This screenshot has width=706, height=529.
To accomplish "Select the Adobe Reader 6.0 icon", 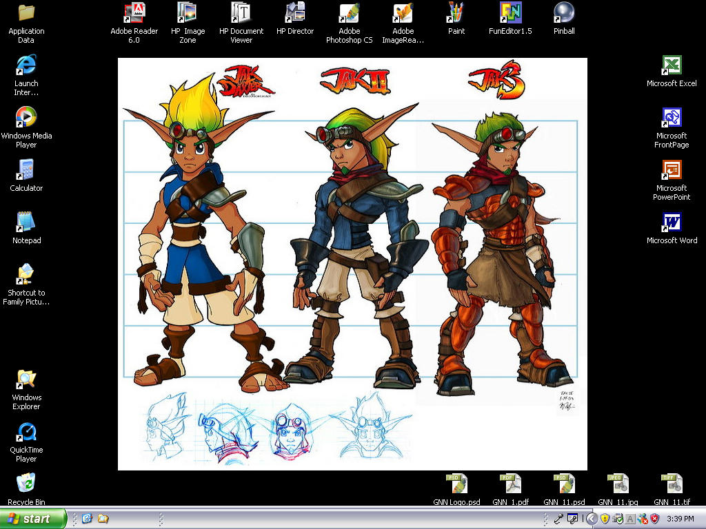I will [x=134, y=23].
